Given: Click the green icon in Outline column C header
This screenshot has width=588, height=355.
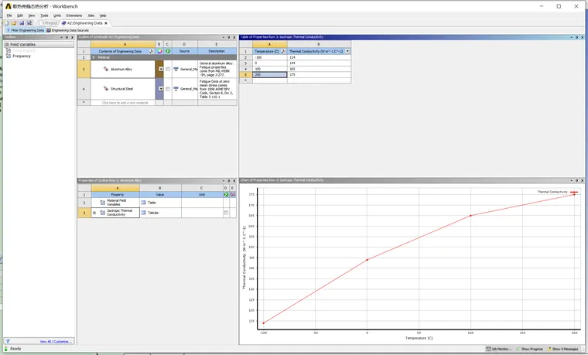Looking at the screenshot, I should (168, 51).
